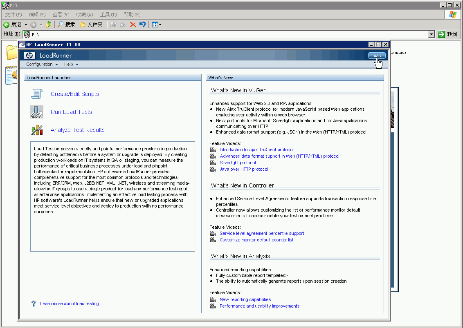Click the LoadRunner Launcher panel header
Image resolution: width=463 pixels, height=328 pixels.
[x=112, y=78]
